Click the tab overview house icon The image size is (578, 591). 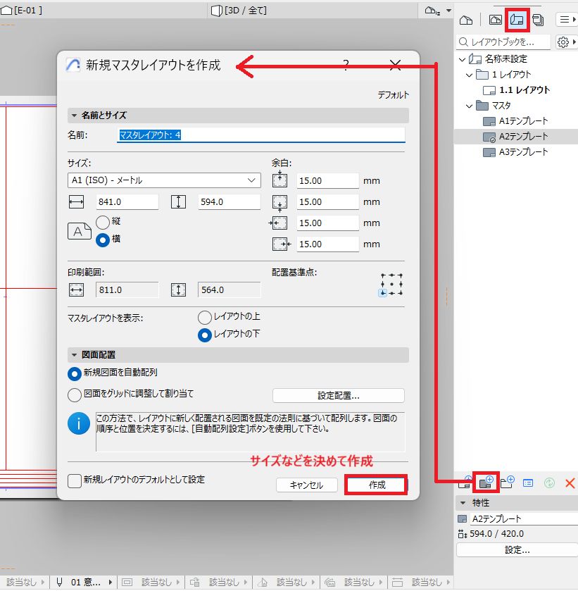(x=432, y=11)
